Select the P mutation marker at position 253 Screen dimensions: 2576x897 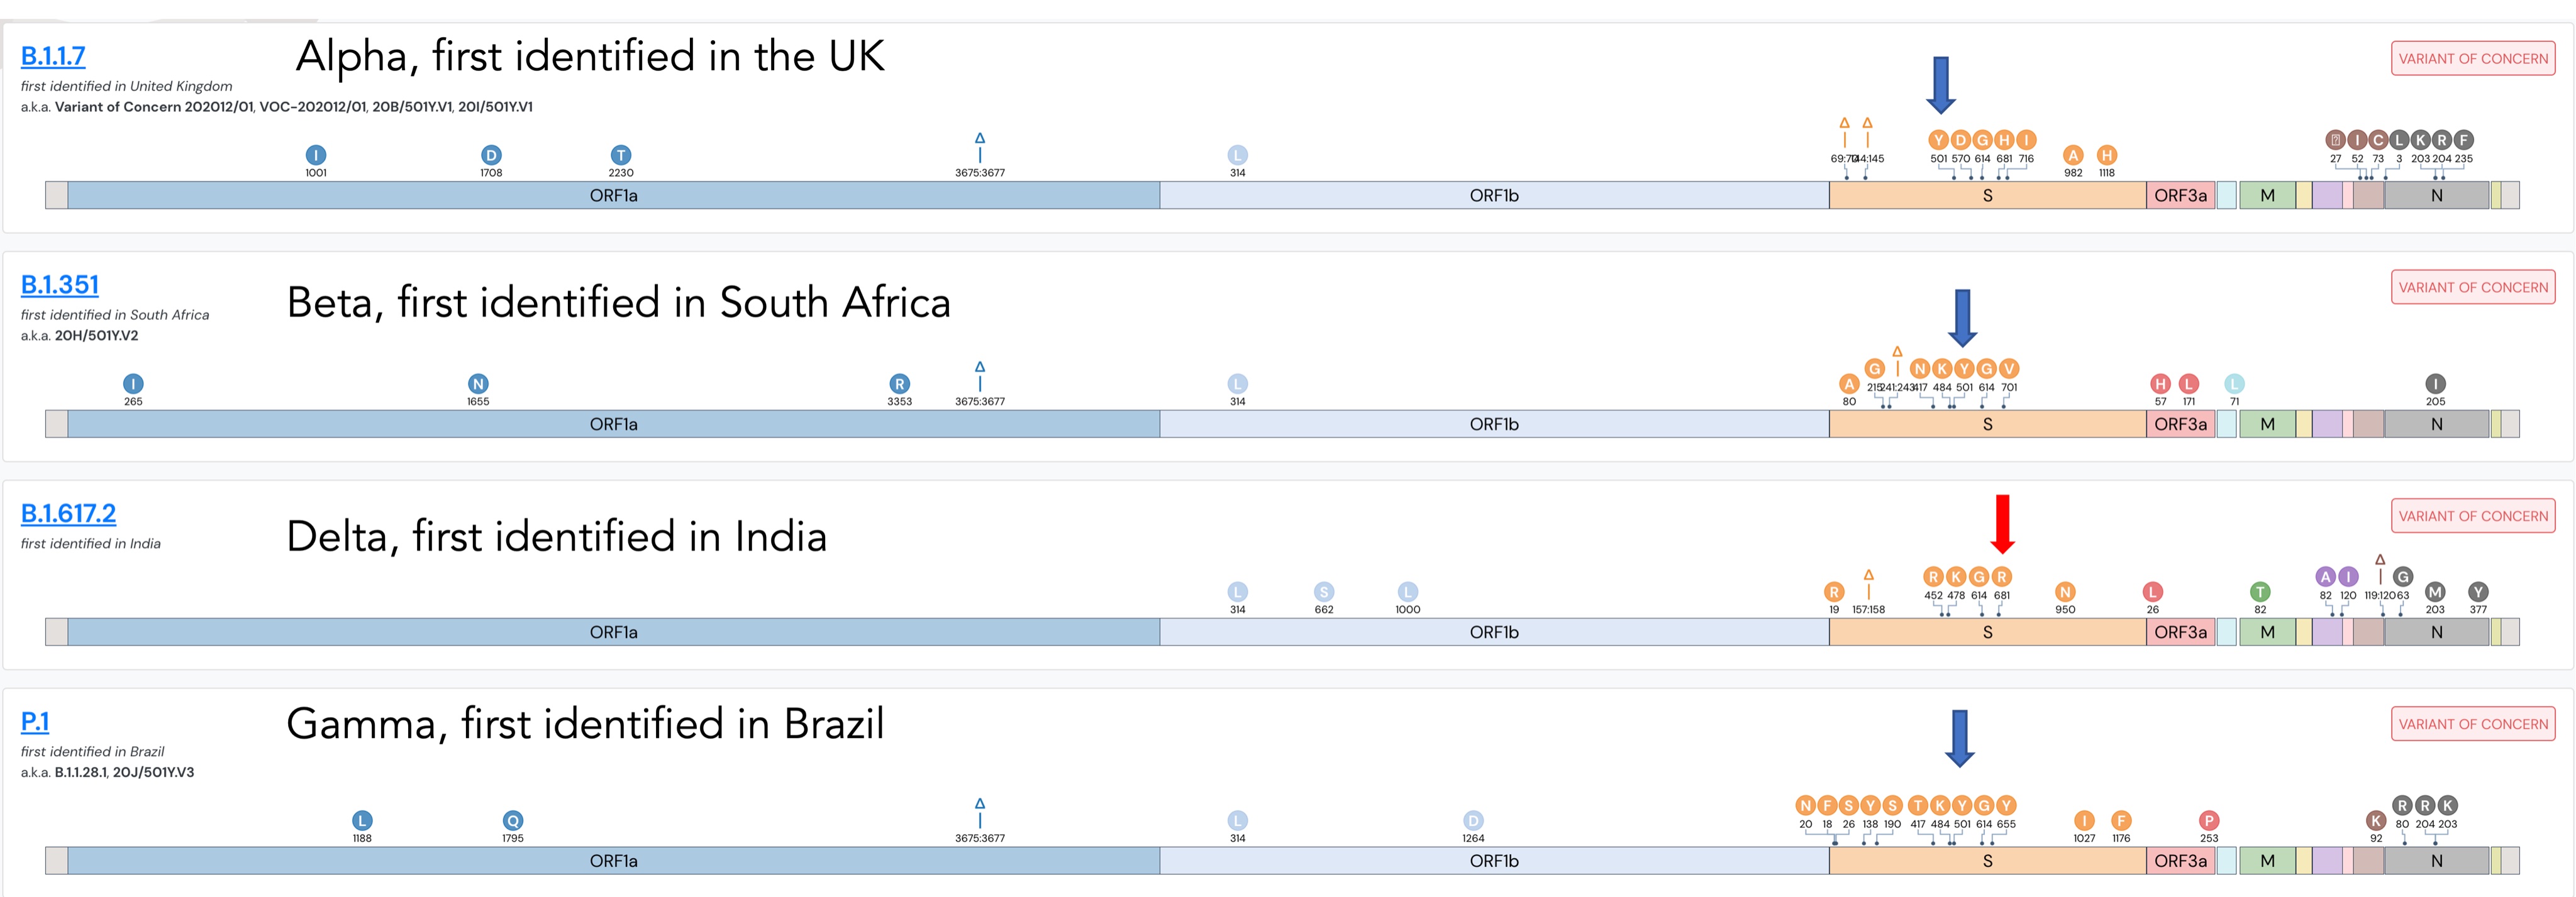tap(2209, 821)
